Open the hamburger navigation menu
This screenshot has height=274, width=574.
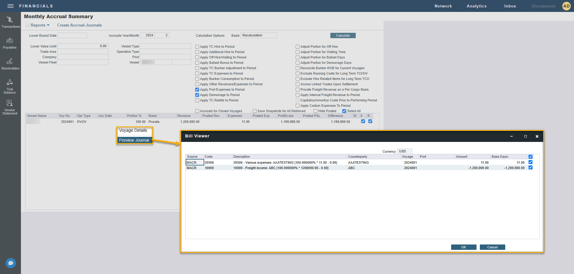pyautogui.click(x=10, y=6)
